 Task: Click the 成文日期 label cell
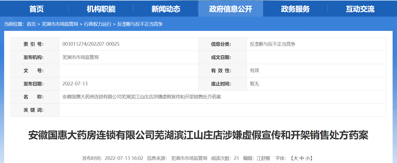[x=222, y=57]
